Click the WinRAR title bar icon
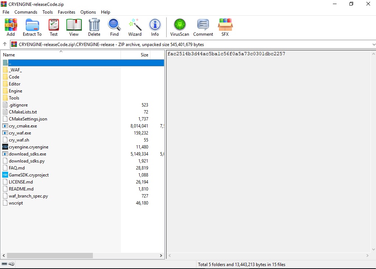The image size is (376, 269). tap(4, 4)
